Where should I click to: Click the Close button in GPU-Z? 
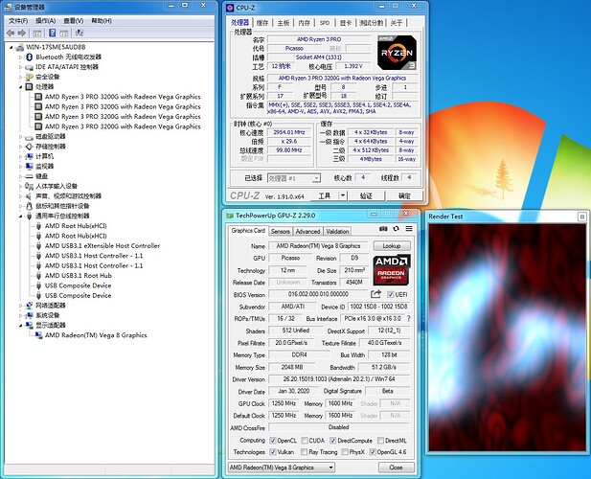[x=396, y=468]
